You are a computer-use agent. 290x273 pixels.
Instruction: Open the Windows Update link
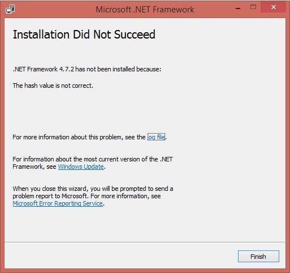(81, 167)
